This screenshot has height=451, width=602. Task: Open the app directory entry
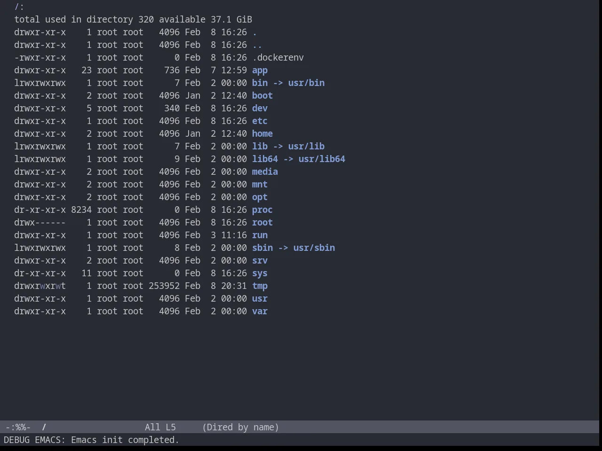[260, 70]
